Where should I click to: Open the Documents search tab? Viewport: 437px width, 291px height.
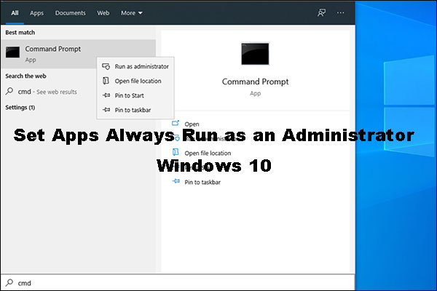click(x=70, y=13)
